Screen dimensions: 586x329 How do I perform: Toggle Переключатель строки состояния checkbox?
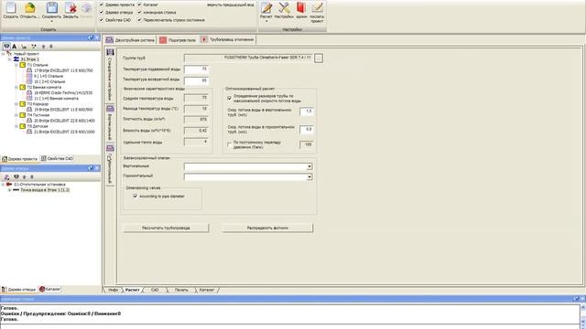pyautogui.click(x=139, y=20)
